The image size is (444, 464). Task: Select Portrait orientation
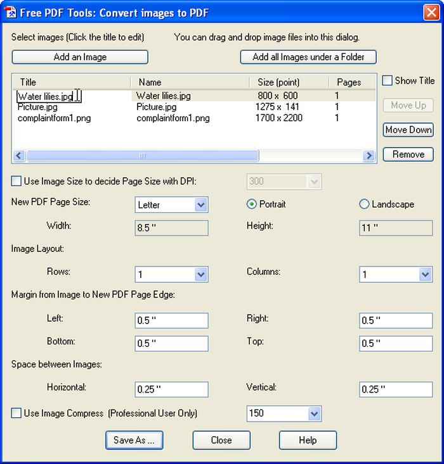(x=252, y=204)
